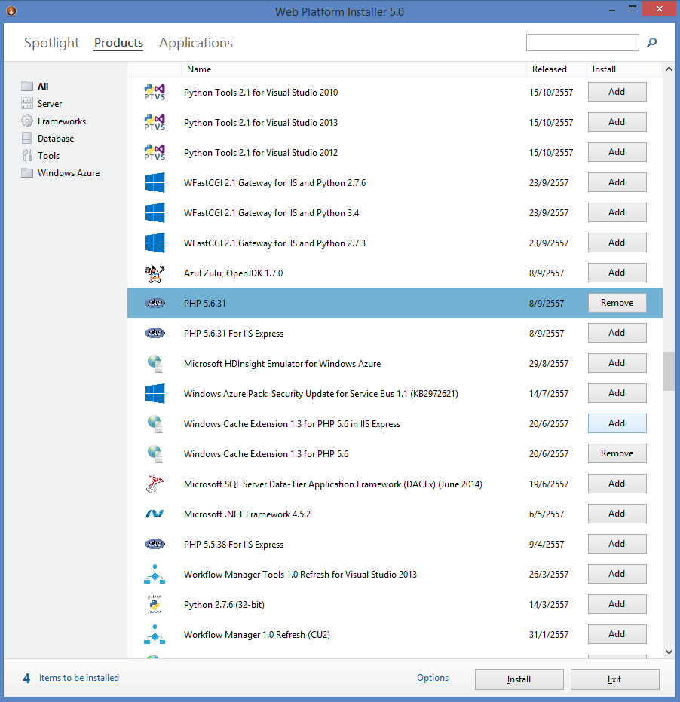Add WFastCGI gateway for Python 2.7.6
680x702 pixels.
(x=617, y=182)
